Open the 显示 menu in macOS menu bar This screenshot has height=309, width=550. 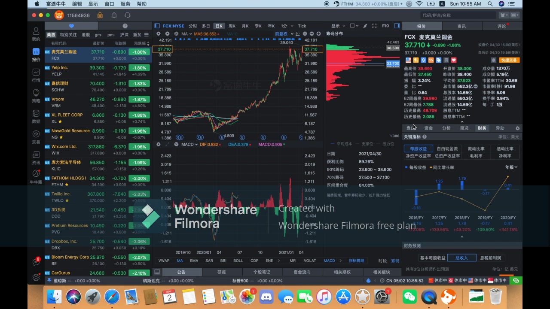(93, 4)
